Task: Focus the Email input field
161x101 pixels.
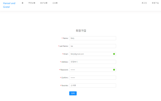Action: [93, 54]
